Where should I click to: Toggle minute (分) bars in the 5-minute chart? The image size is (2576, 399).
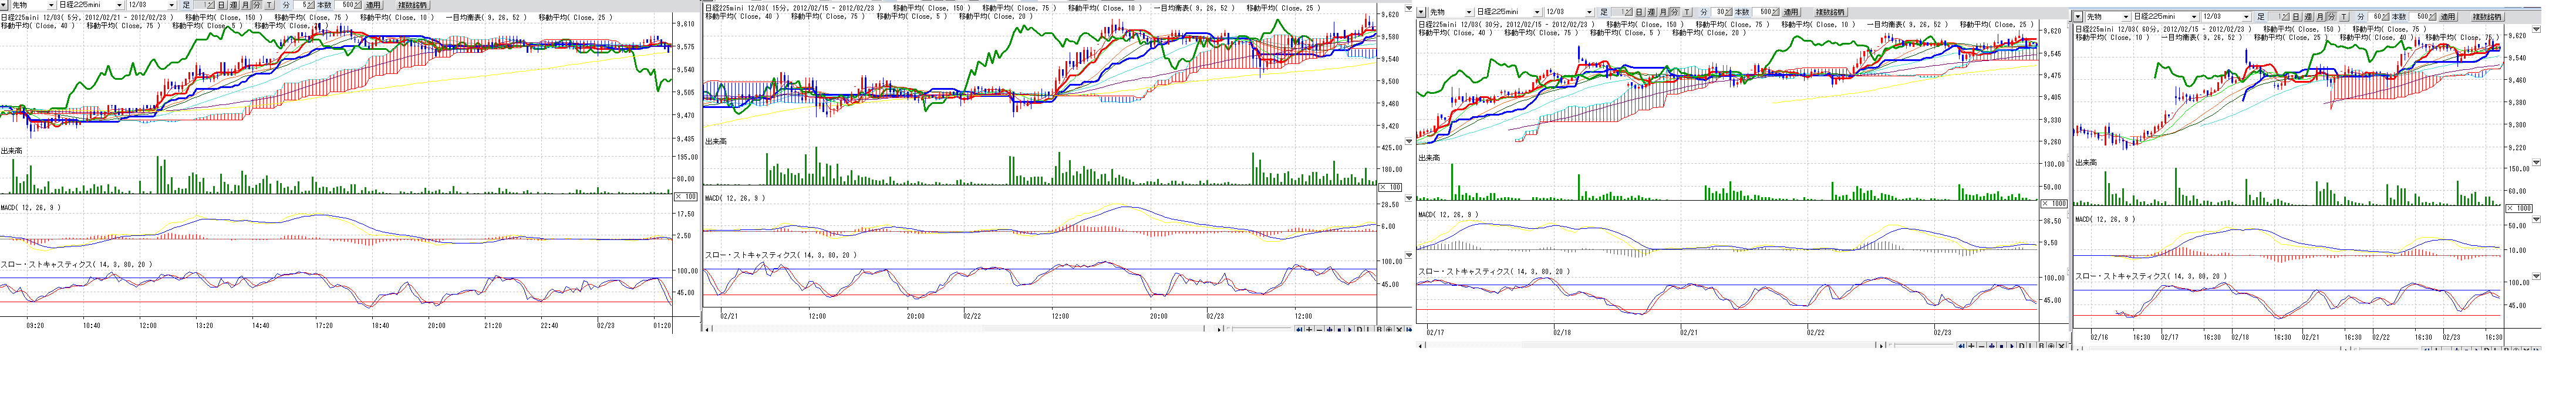click(258, 5)
